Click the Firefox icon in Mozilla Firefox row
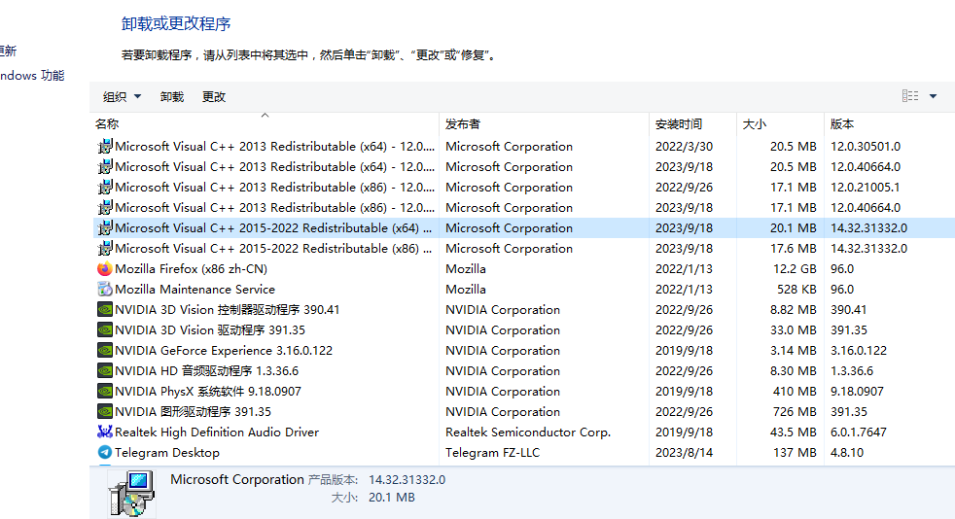 [105, 268]
